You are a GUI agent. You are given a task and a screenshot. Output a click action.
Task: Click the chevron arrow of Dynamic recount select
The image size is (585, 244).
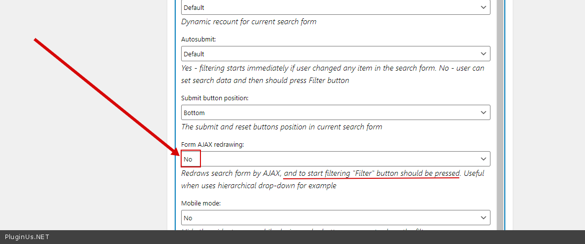(x=484, y=7)
